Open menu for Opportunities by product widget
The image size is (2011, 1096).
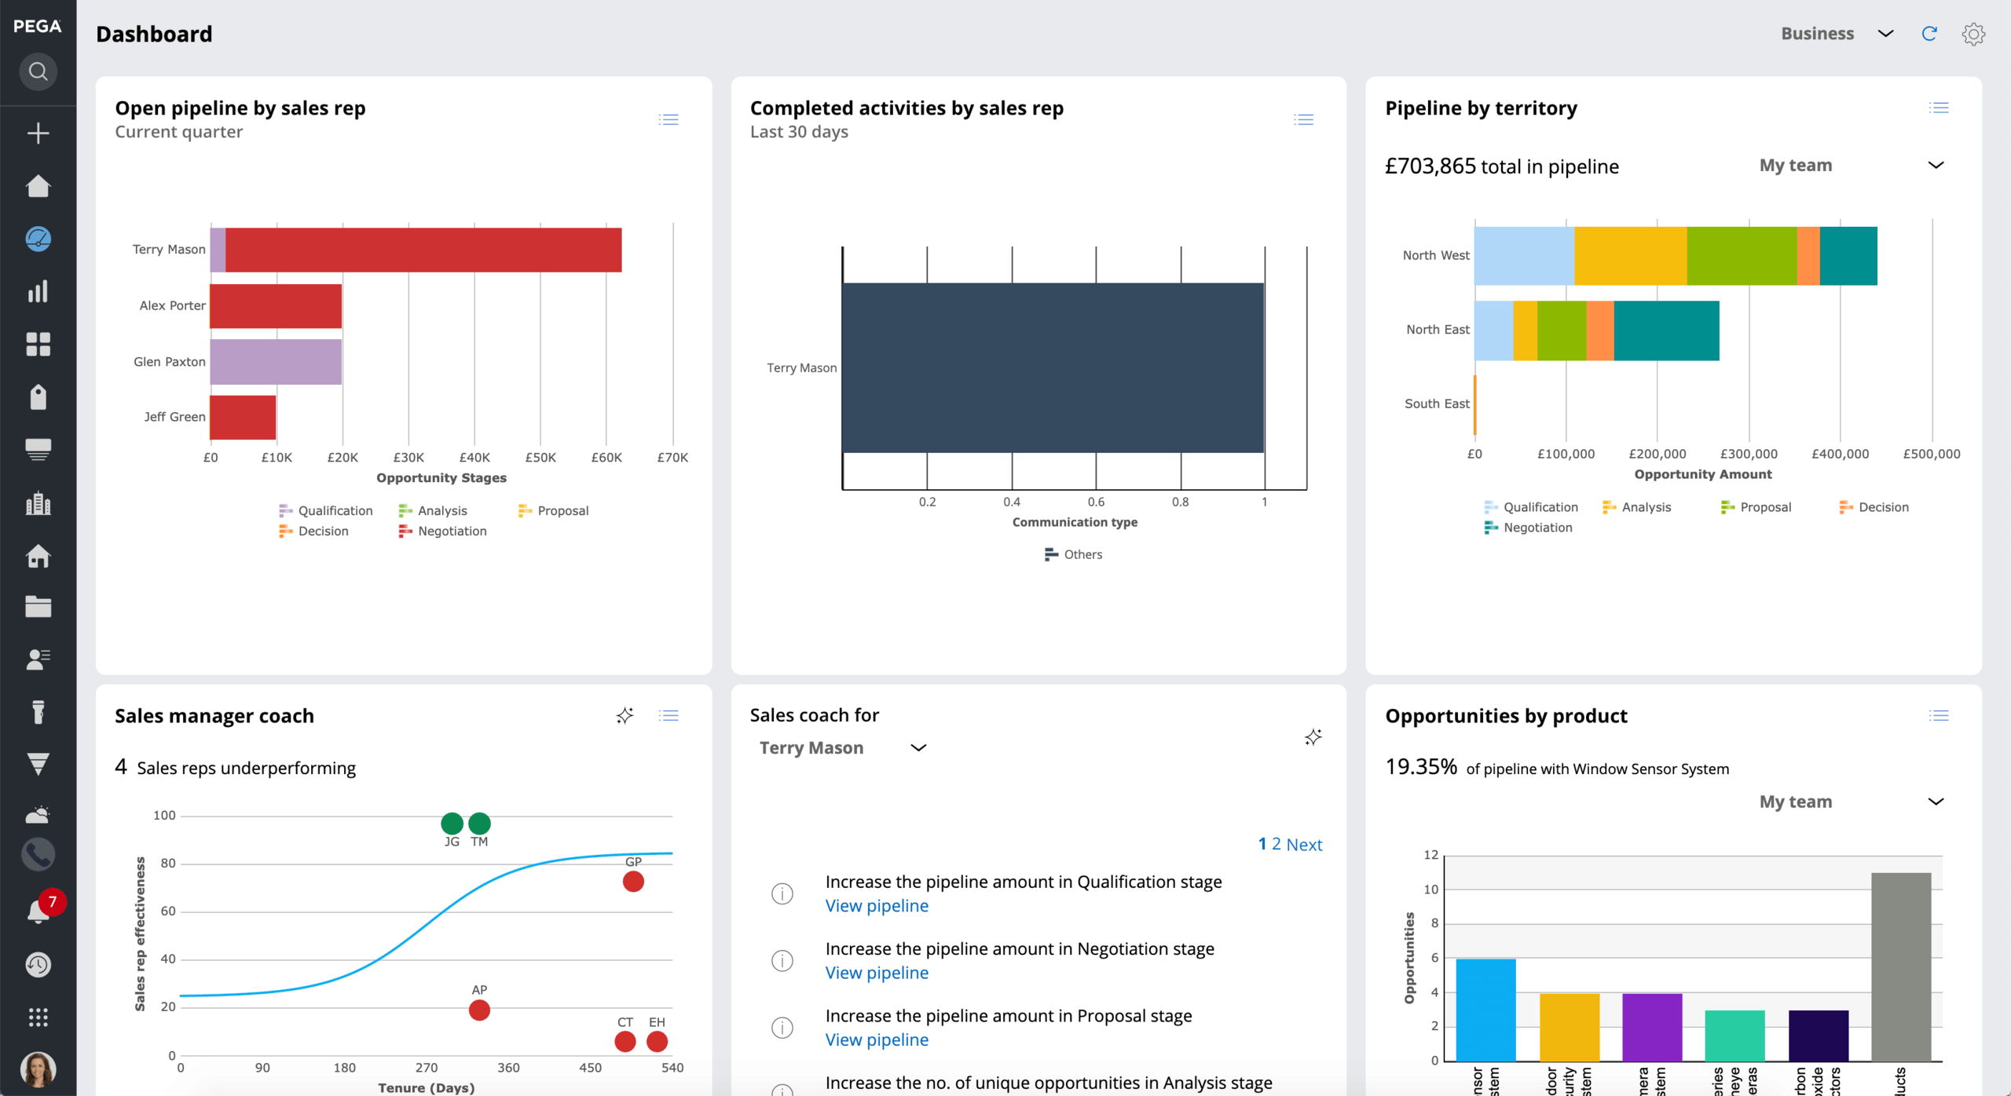[1938, 715]
